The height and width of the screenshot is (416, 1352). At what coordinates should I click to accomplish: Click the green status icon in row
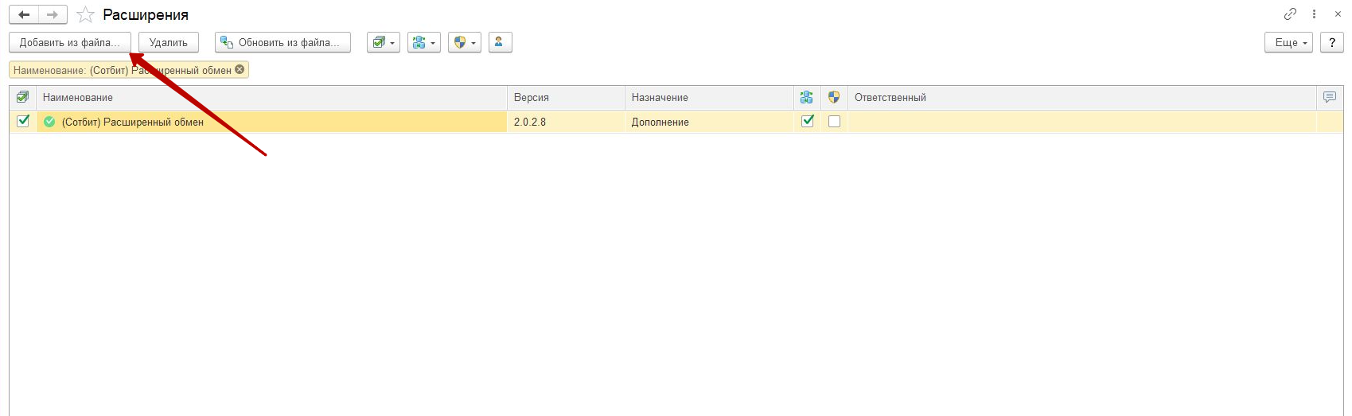(49, 122)
